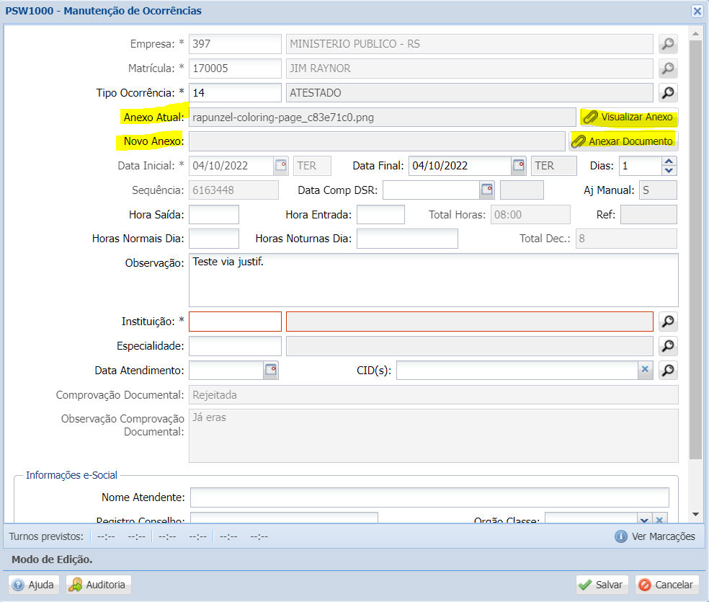This screenshot has width=709, height=602.
Task: Increase Dias with the up arrow
Action: tap(669, 161)
